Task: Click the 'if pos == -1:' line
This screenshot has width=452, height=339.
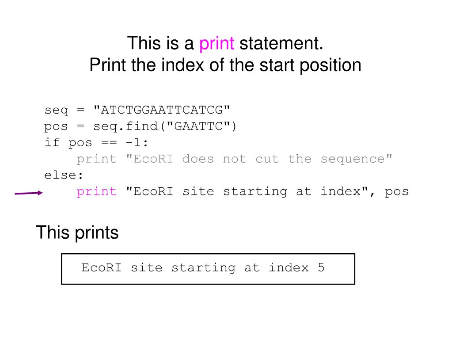Action: (96, 143)
